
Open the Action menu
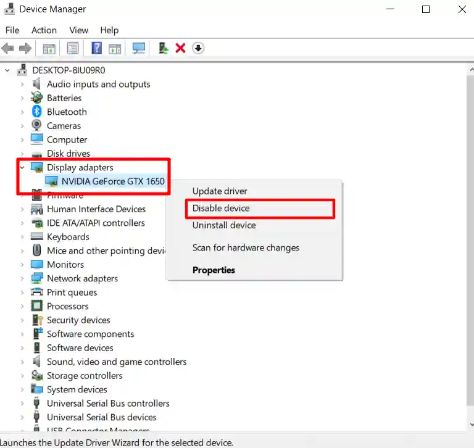click(x=44, y=30)
